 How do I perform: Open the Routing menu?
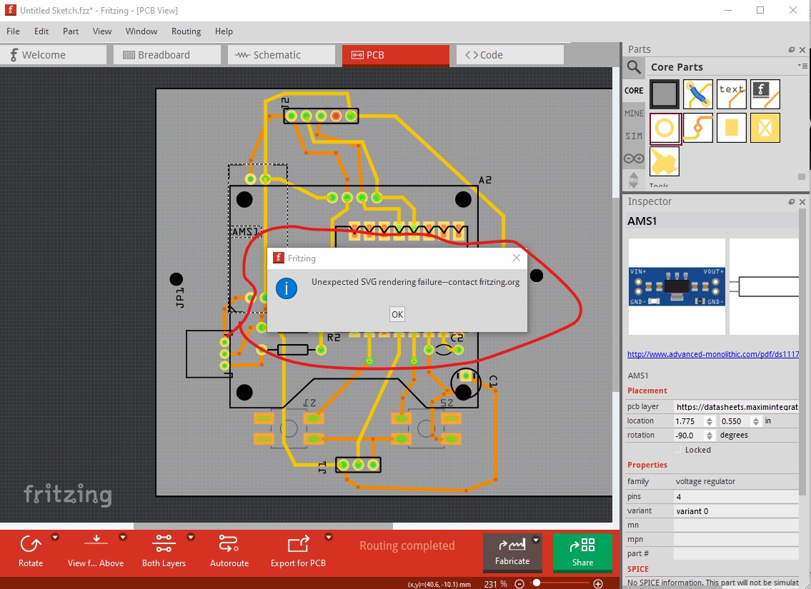[x=186, y=31]
